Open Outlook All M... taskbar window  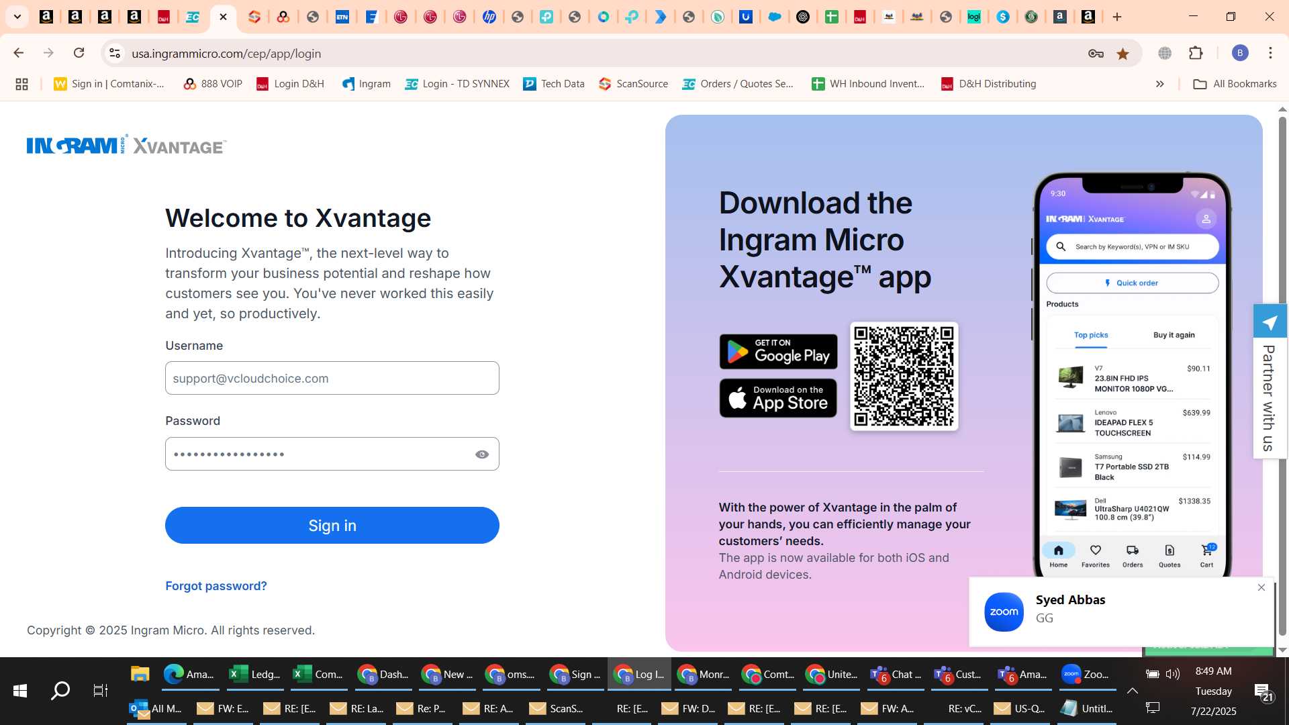(x=156, y=708)
